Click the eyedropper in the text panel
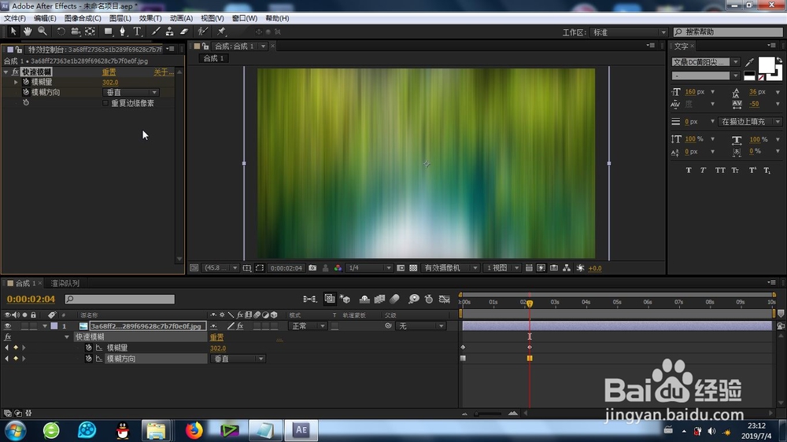The width and height of the screenshot is (787, 442). pos(749,62)
